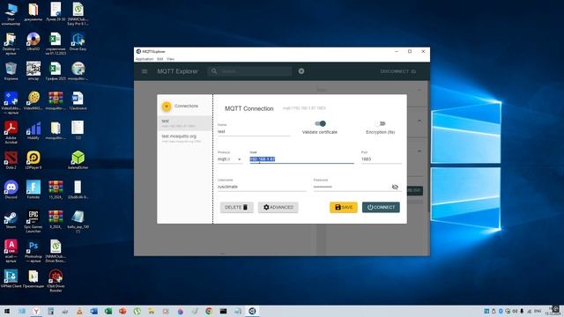Click search magnifier icon in MQTT Explorer
Image resolution: width=564 pixels, height=317 pixels.
click(214, 71)
